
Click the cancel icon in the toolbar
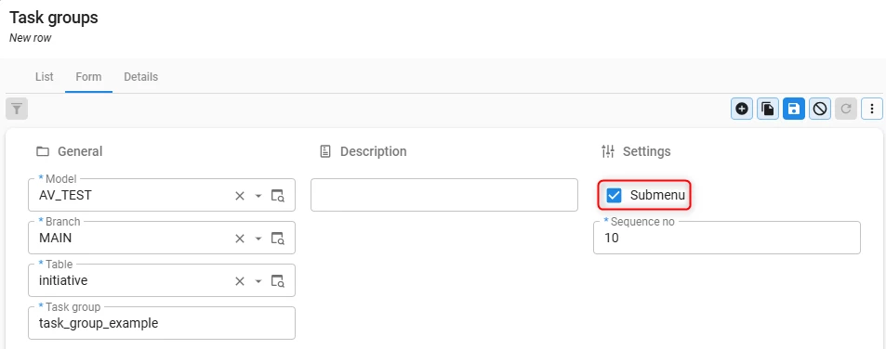click(820, 109)
